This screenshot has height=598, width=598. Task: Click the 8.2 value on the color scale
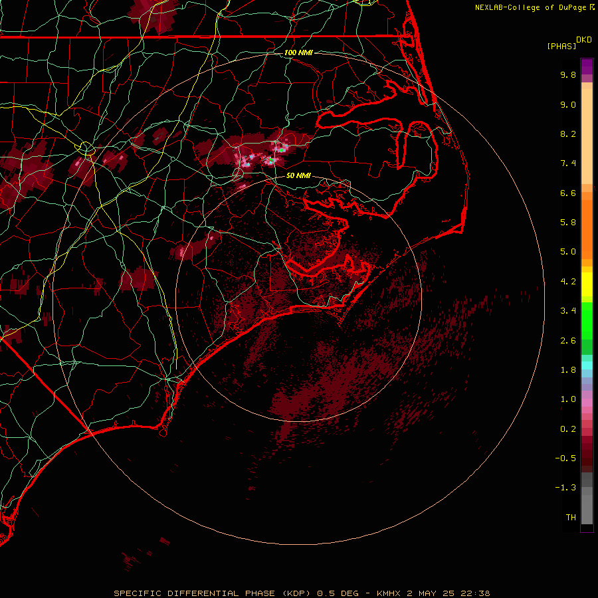[x=568, y=134]
